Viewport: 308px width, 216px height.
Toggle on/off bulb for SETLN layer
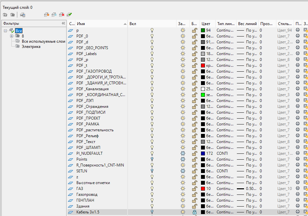click(152, 171)
